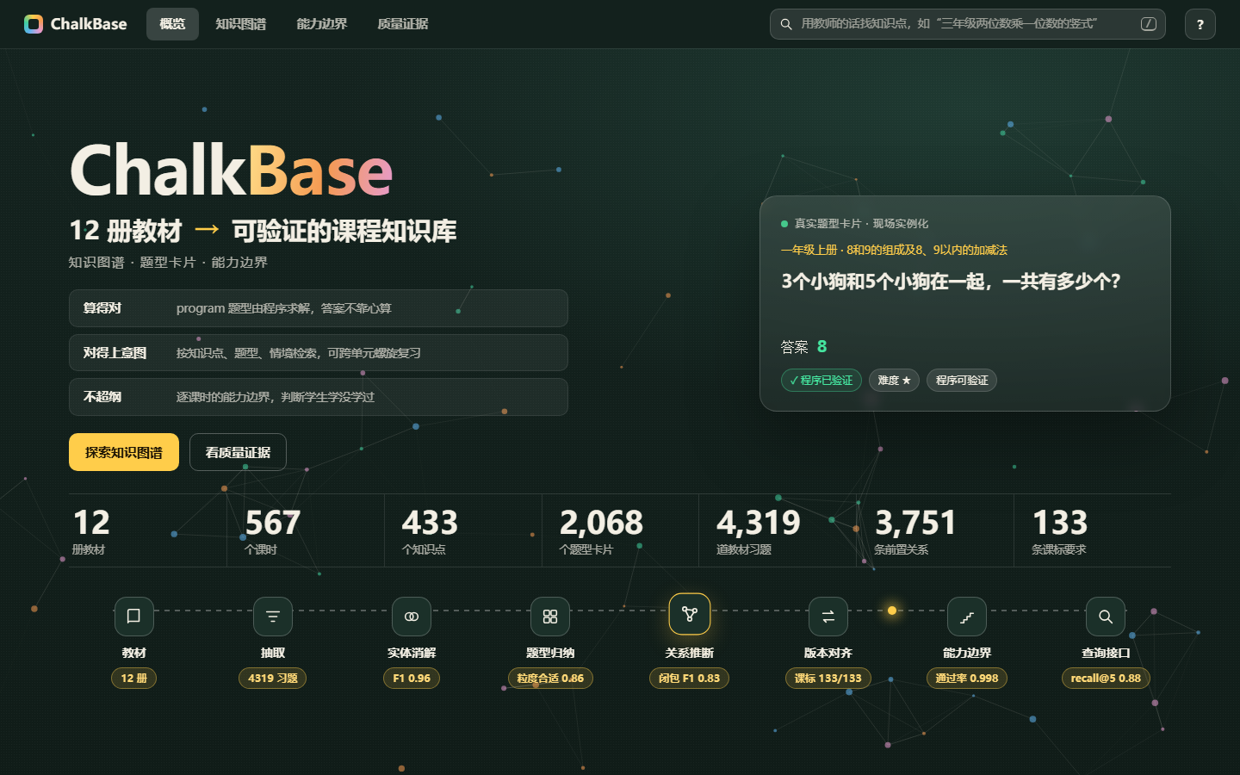Open the 质量证据 tab
Screen dimensions: 1240x775
[x=403, y=24]
